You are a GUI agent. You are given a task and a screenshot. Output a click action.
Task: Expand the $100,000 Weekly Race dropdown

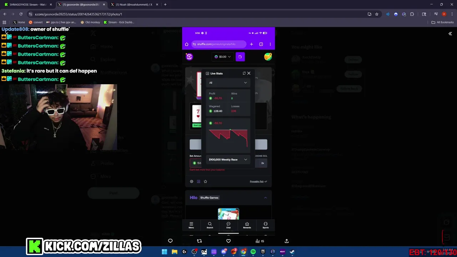click(228, 160)
